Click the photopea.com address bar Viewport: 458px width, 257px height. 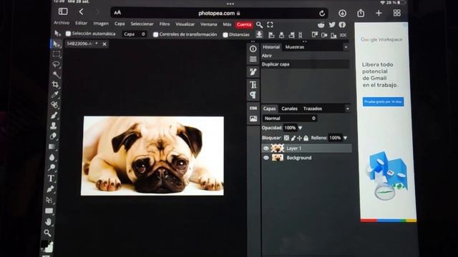pos(219,13)
